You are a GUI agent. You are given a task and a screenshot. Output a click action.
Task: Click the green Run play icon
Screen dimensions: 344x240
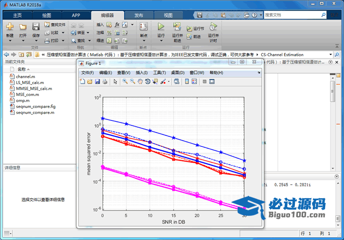pyautogui.click(x=161, y=26)
